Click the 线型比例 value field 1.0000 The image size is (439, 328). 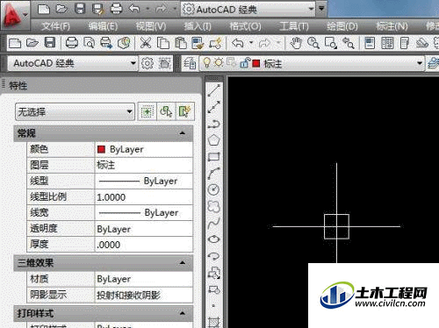pyautogui.click(x=144, y=197)
